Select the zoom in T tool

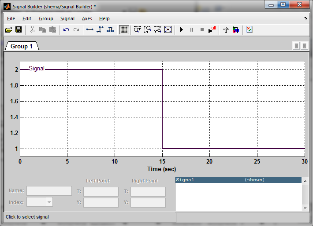click(138, 29)
